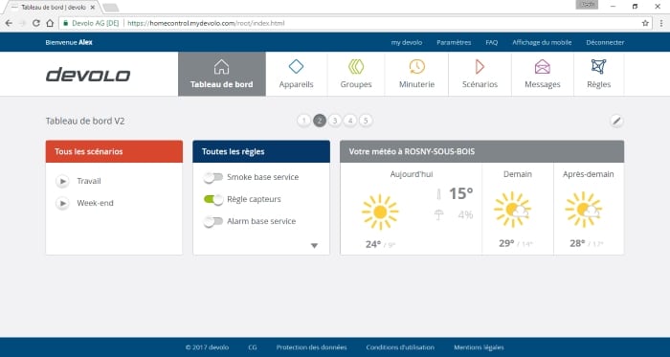Reload the page with refresh icon
The image size is (670, 357).
click(x=36, y=23)
